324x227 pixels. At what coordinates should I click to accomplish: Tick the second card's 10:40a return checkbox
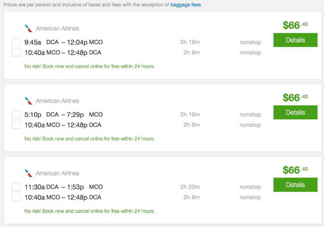[16, 125]
